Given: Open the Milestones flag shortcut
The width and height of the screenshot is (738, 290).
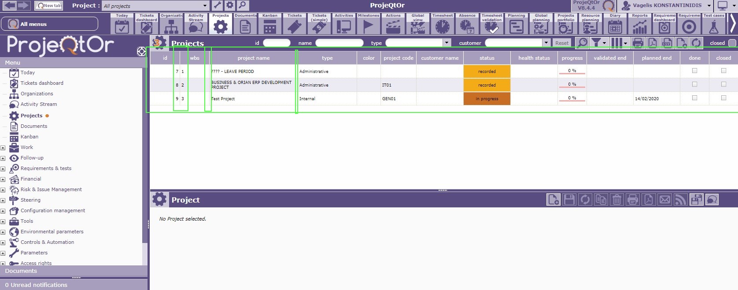Looking at the screenshot, I should point(369,24).
